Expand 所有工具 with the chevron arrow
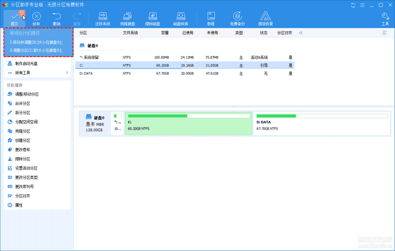Viewport: 395px width, 251px height. (67, 73)
